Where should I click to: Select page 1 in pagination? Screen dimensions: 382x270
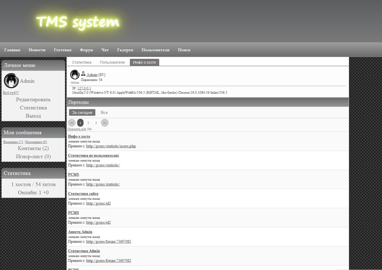(x=80, y=123)
